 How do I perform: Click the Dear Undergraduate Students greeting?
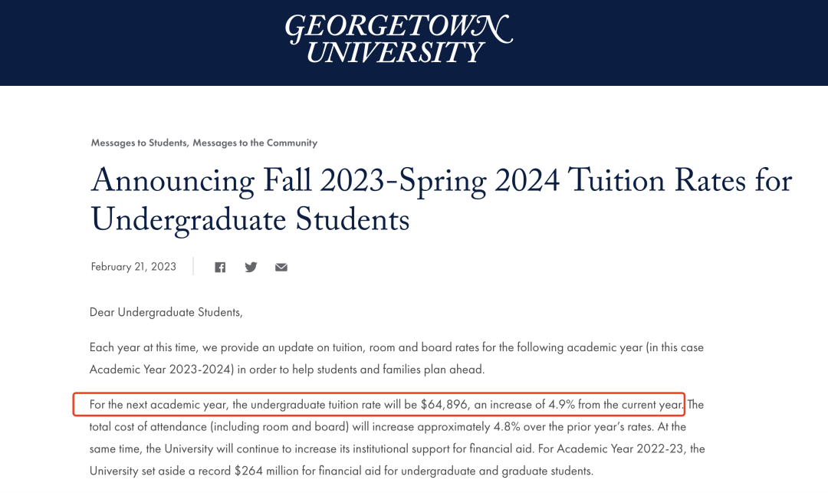point(166,312)
